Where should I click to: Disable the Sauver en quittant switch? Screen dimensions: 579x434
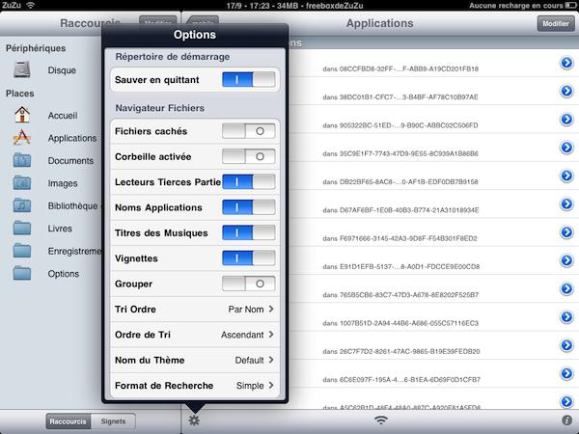pos(249,79)
